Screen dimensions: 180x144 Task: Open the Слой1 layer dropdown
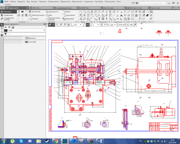tap(44, 31)
